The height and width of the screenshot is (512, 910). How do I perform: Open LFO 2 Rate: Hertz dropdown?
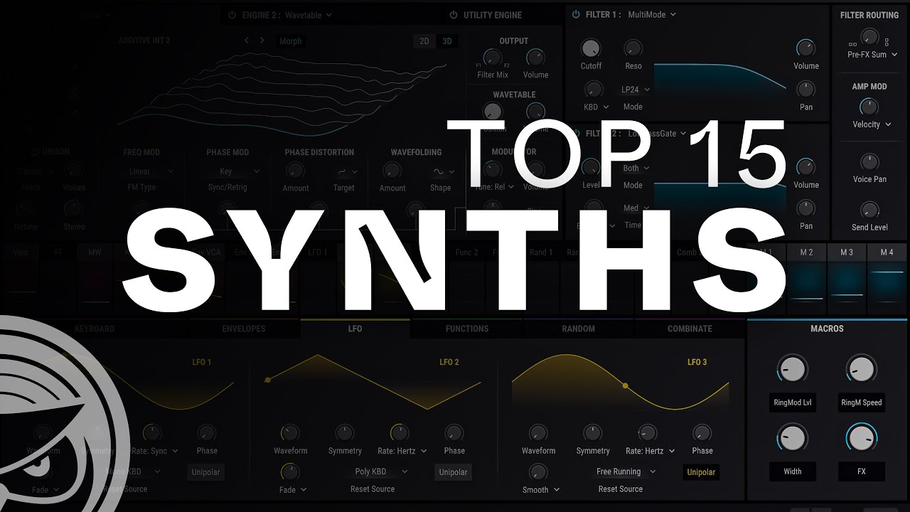[402, 451]
